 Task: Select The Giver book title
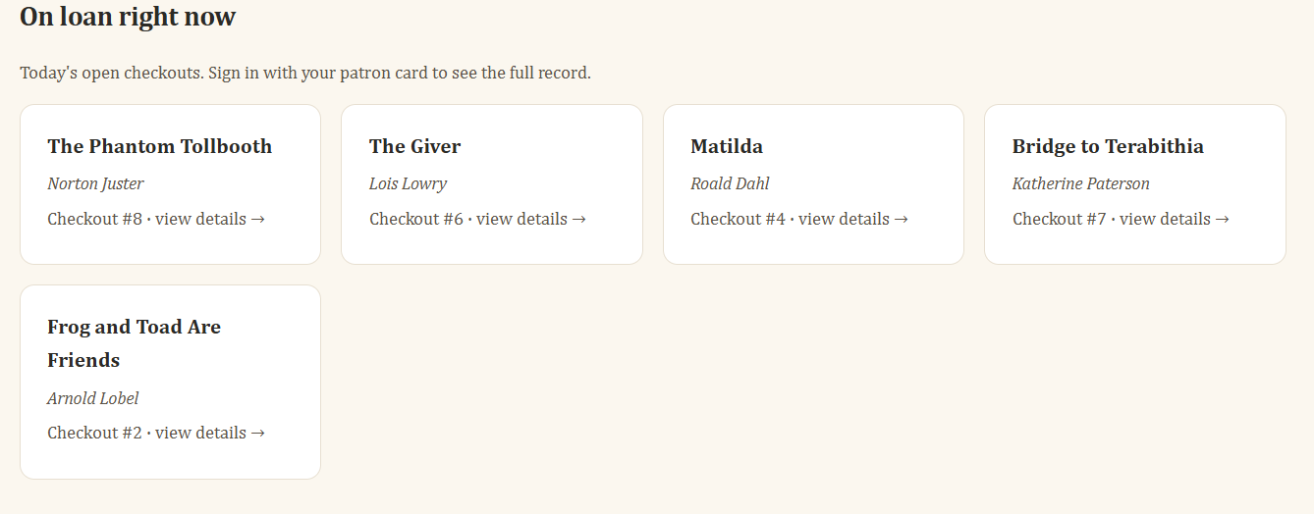[x=414, y=146]
